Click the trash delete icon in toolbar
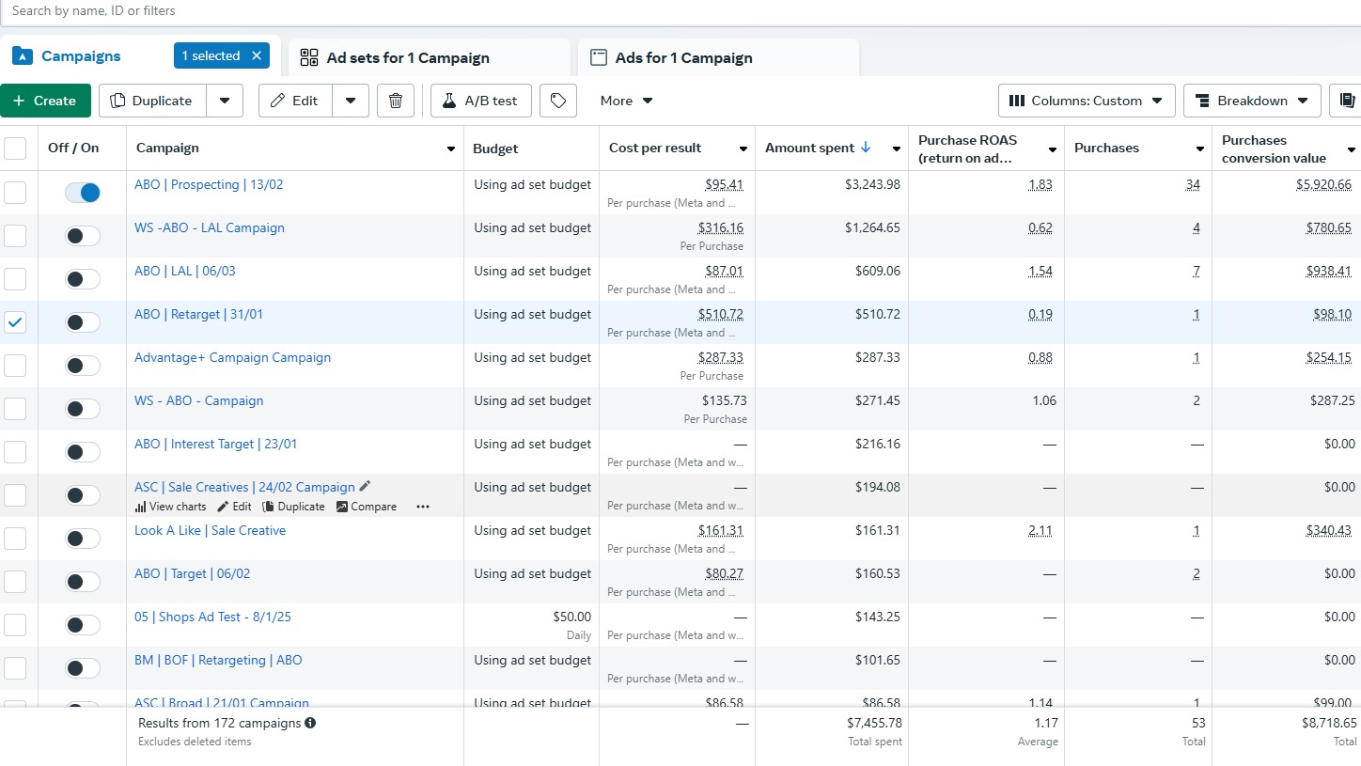The image size is (1361, 766). [x=396, y=101]
